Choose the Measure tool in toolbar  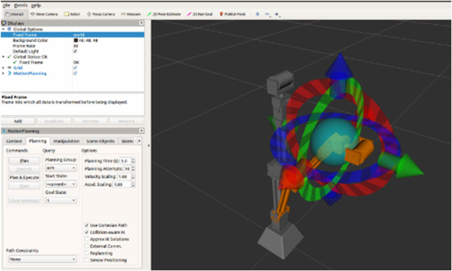(131, 14)
